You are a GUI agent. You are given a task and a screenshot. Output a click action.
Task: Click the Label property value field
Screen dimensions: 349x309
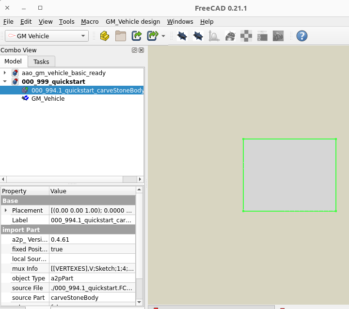click(x=92, y=220)
